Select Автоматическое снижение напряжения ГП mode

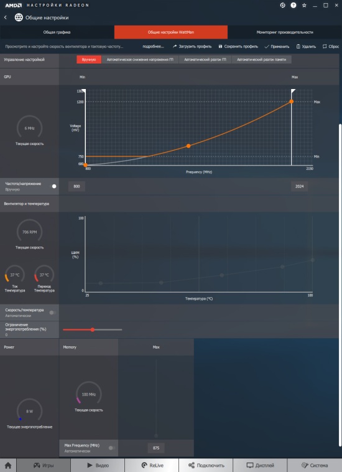[x=140, y=60]
